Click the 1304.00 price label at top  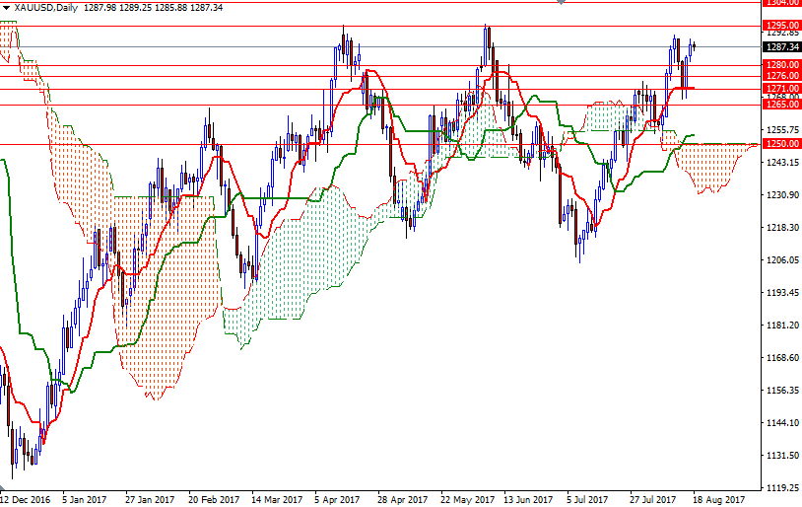pos(781,3)
